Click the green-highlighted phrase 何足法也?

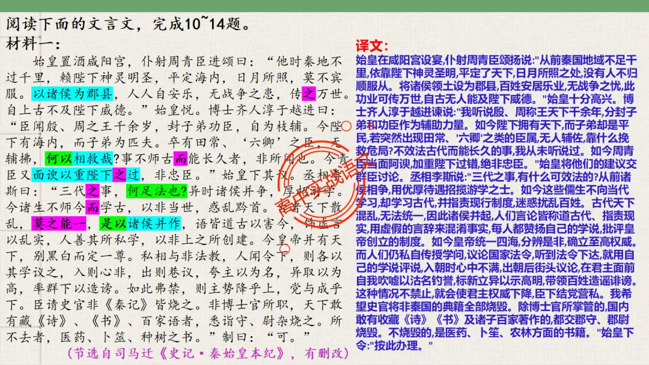tap(156, 190)
